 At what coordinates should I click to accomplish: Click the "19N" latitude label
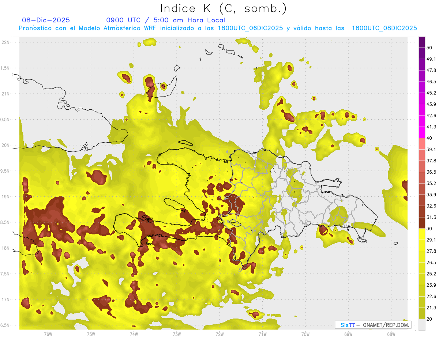[6, 196]
